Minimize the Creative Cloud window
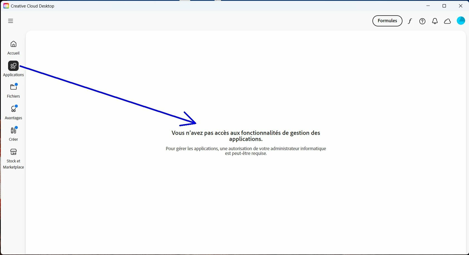The height and width of the screenshot is (255, 469). pyautogui.click(x=428, y=6)
